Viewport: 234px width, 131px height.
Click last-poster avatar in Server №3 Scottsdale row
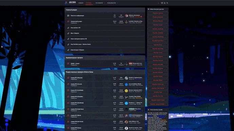126,91
